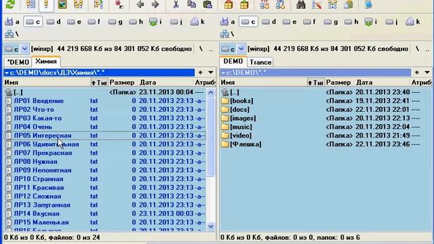
Task: Activate drive c button in left drive bar
Action: [33, 22]
